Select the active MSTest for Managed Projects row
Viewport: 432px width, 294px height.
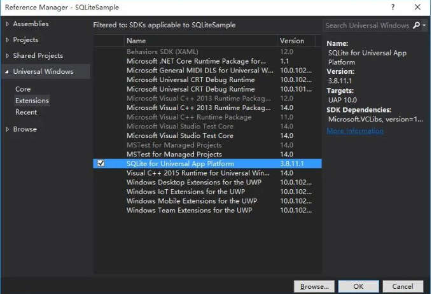(207, 154)
